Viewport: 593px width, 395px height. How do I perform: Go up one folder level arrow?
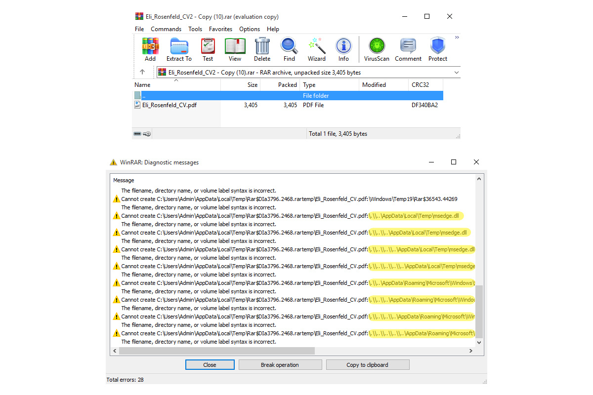142,72
